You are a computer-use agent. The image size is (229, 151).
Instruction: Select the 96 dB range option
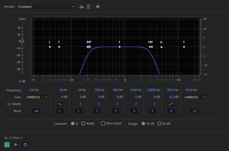[159, 124]
